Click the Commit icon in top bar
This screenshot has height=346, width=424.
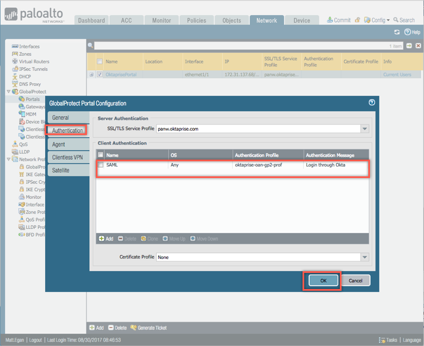tap(330, 20)
